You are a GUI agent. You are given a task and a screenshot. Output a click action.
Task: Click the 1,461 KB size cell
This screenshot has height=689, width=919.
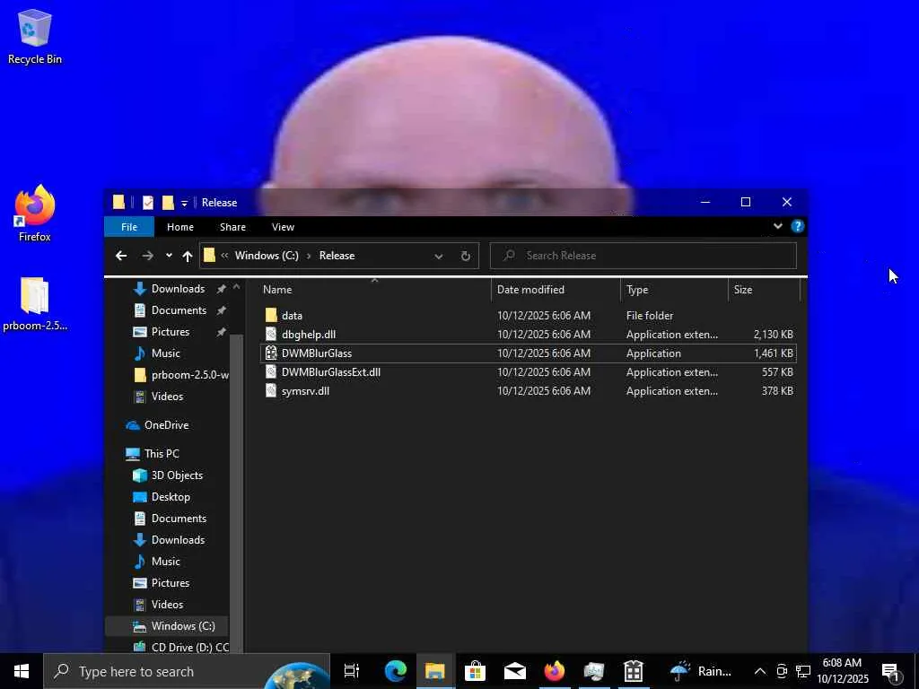(x=773, y=353)
